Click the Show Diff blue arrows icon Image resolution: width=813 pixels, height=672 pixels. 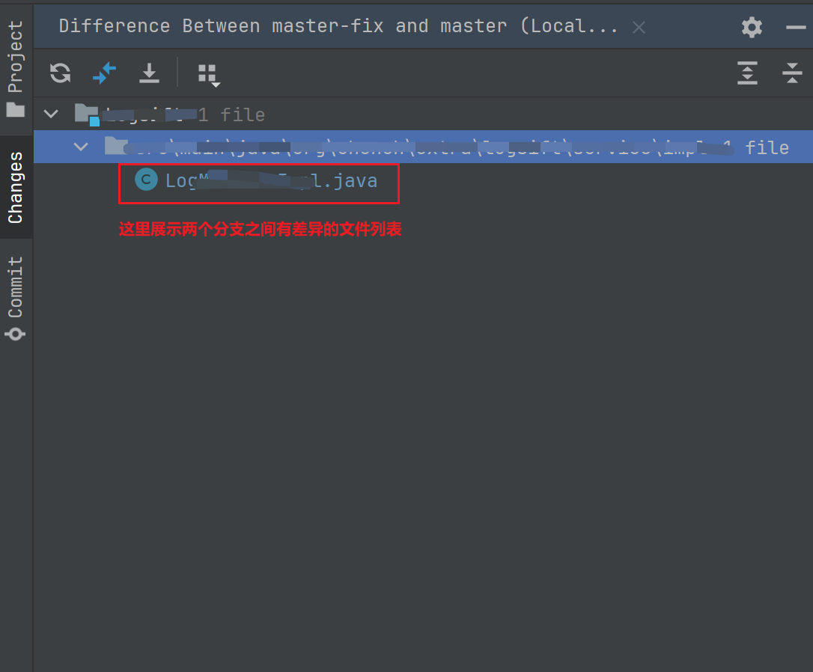(104, 73)
